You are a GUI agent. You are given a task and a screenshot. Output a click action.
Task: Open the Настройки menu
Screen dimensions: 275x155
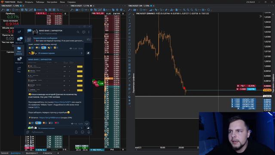52,2
